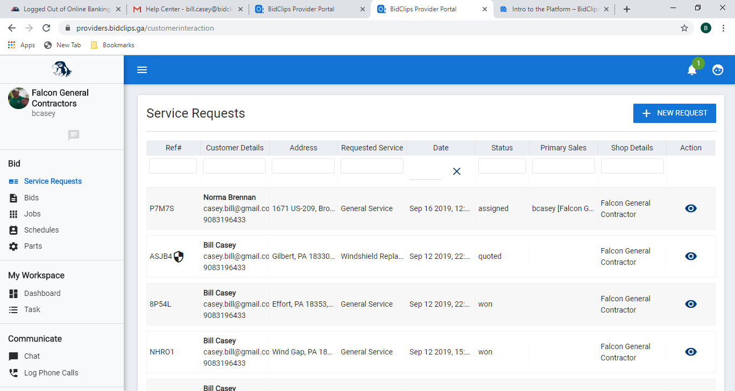Open Jobs in the sidebar
Viewport: 735px width, 391px height.
click(32, 214)
